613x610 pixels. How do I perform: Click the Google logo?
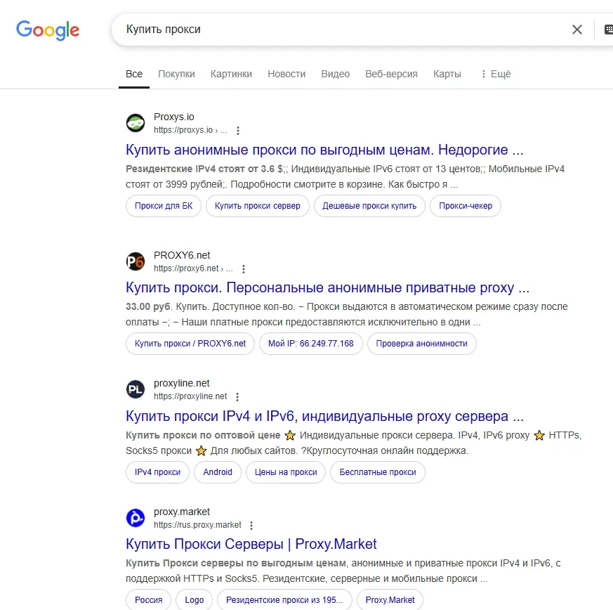(x=48, y=30)
